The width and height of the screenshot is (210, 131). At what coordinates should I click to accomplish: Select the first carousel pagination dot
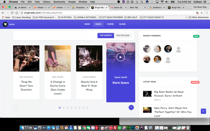(60, 108)
